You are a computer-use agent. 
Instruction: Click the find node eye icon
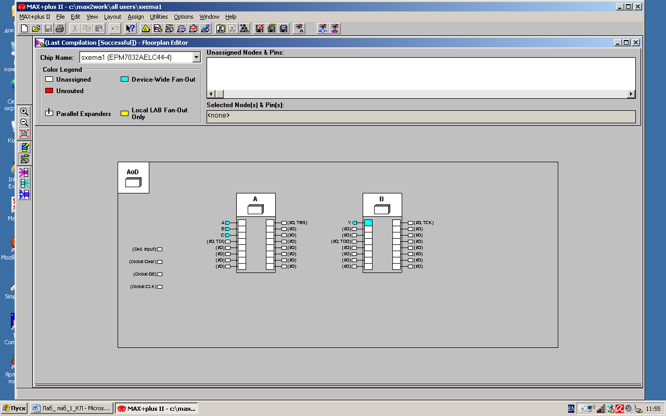point(323,28)
